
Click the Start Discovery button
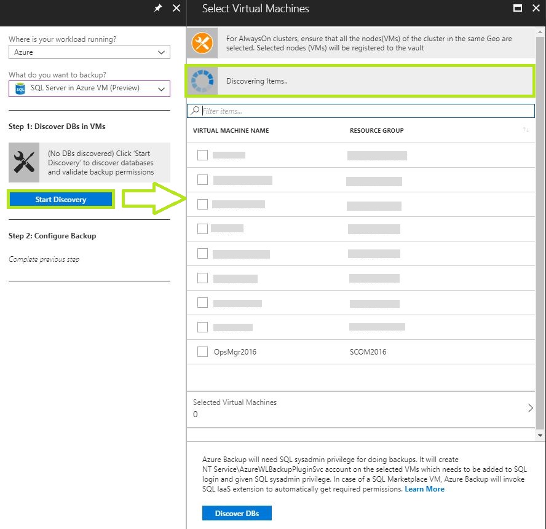tap(61, 200)
